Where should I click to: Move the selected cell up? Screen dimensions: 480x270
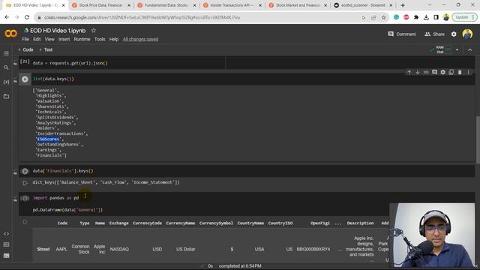(409, 72)
